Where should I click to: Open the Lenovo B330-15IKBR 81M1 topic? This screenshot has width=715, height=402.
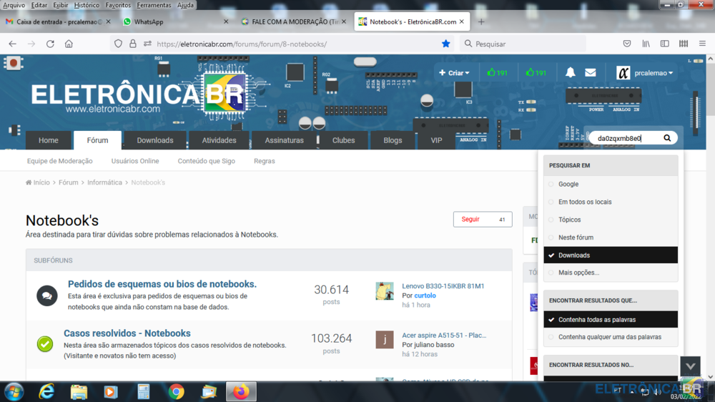443,286
